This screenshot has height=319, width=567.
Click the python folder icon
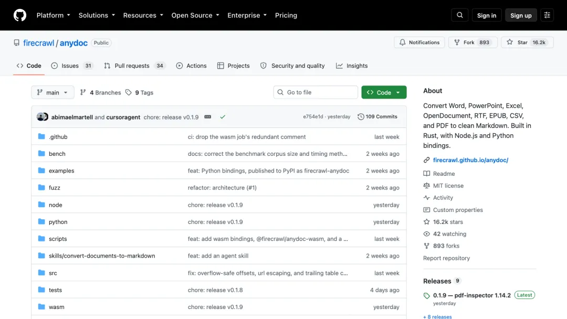click(x=41, y=221)
